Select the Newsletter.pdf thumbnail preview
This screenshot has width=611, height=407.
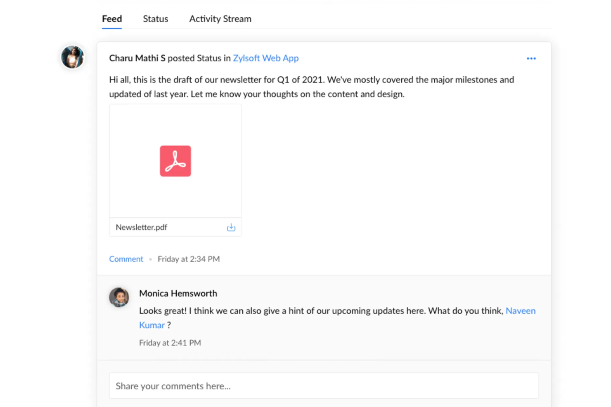coord(175,161)
